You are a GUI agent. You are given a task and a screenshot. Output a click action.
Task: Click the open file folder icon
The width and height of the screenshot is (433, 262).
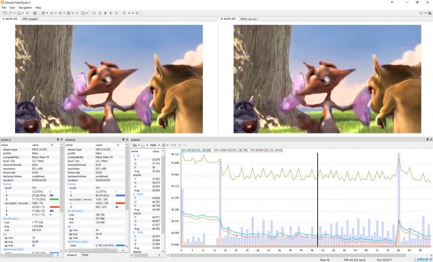pyautogui.click(x=5, y=13)
